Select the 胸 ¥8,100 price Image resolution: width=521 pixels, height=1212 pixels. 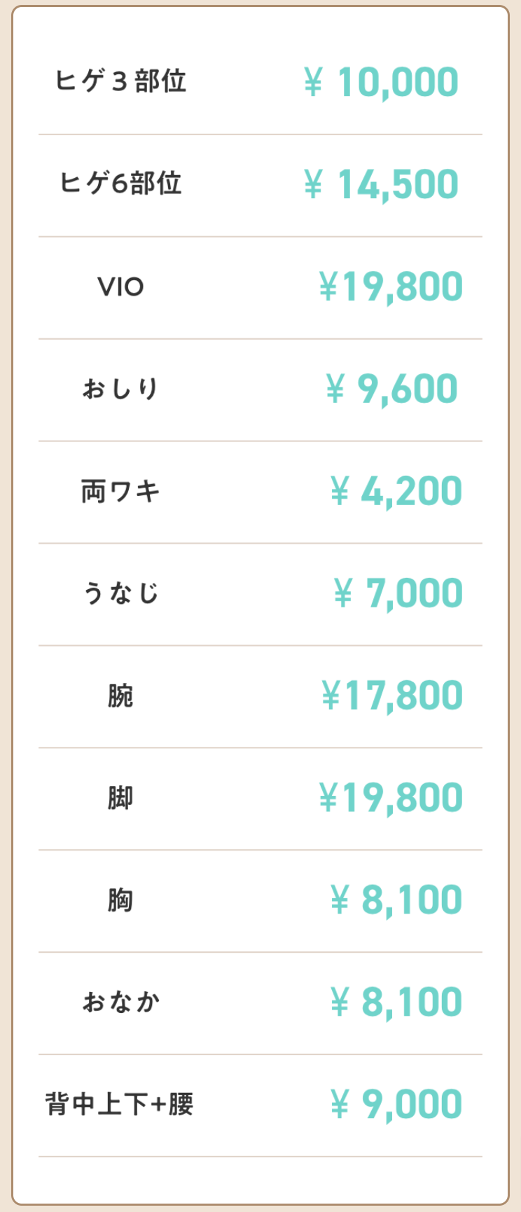(396, 900)
